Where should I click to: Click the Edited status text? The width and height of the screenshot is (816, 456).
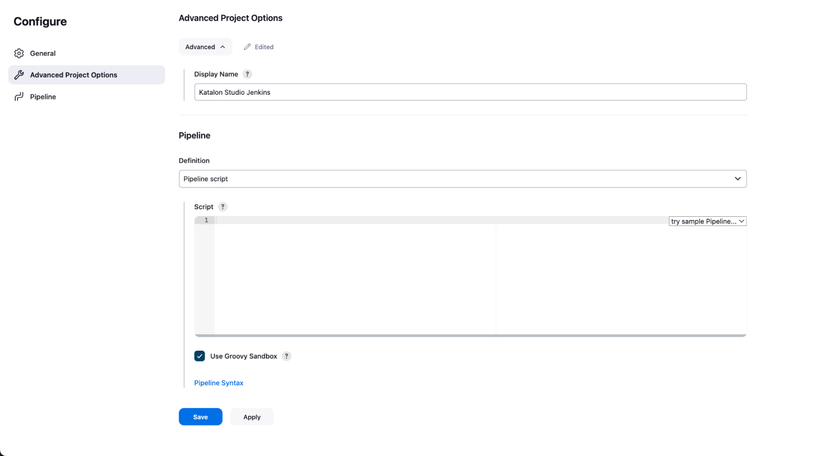(x=264, y=47)
